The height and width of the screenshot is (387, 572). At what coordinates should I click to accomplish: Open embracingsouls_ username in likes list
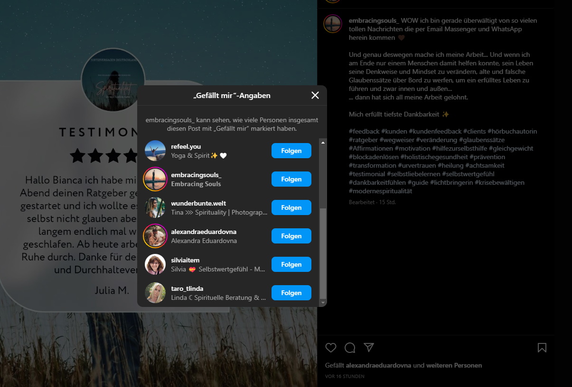196,175
